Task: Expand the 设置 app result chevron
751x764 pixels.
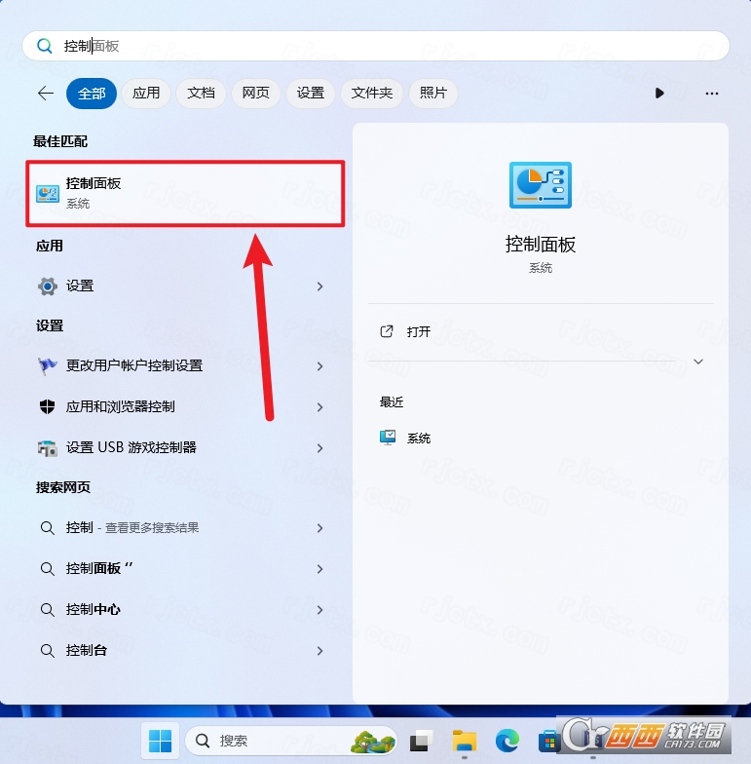Action: (319, 286)
